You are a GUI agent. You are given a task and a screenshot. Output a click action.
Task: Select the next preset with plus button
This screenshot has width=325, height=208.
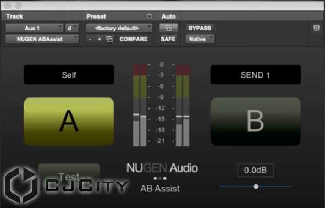tap(100, 39)
